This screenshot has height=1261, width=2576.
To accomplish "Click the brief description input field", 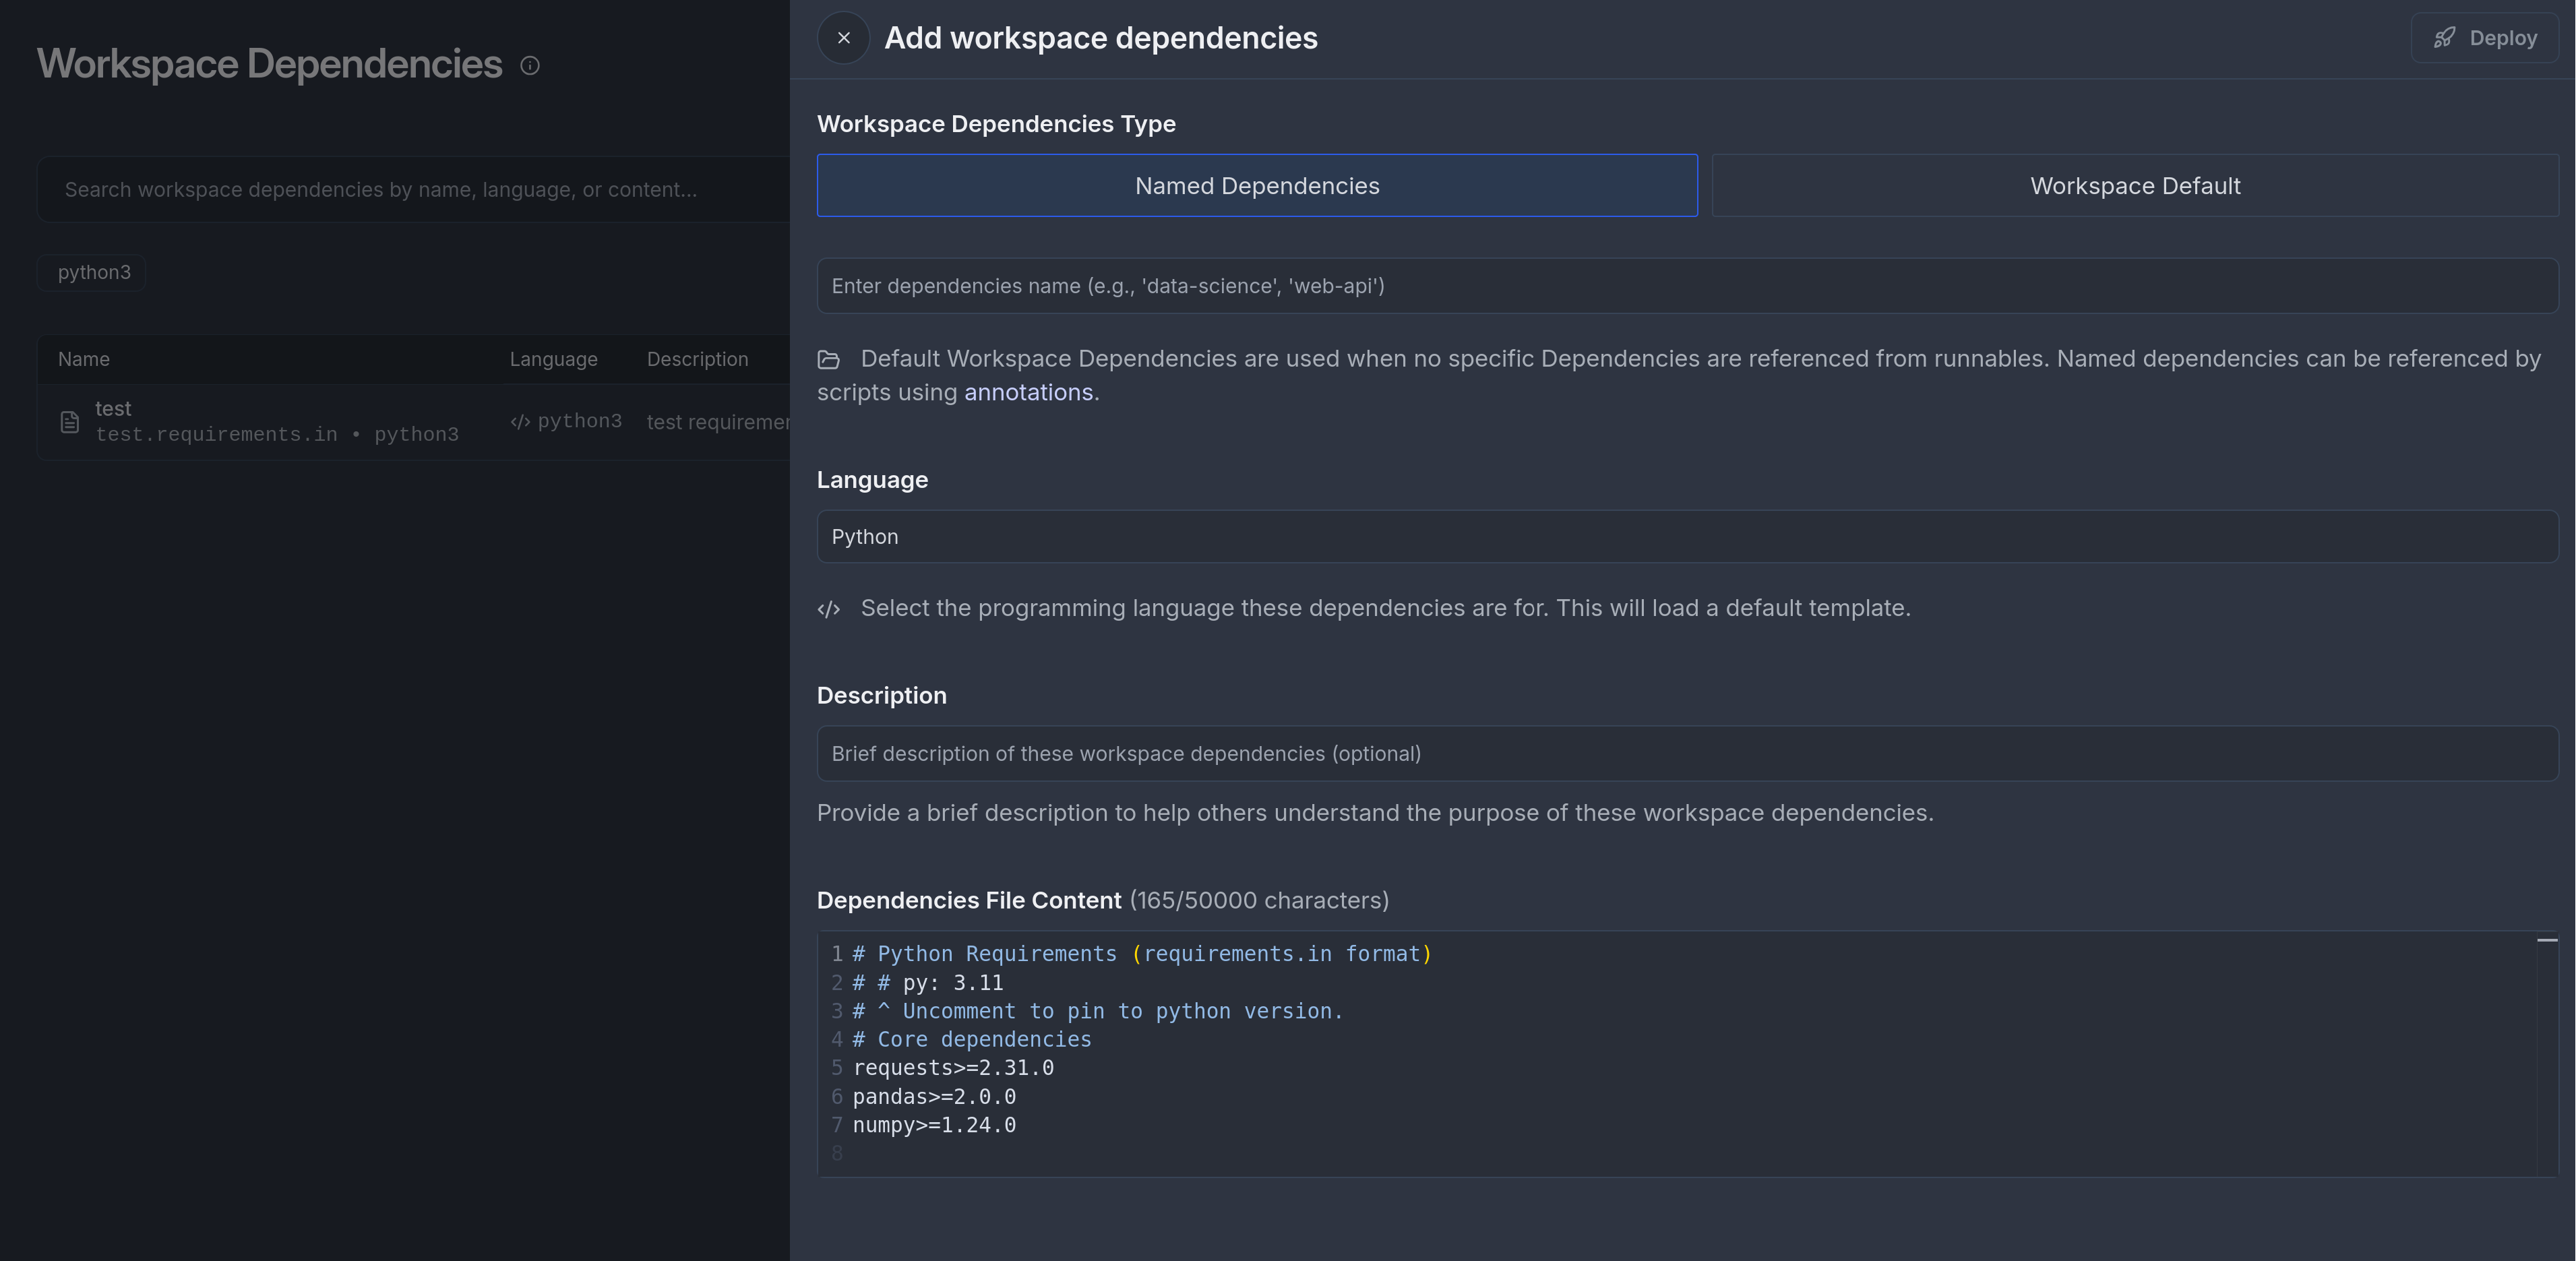I will [1688, 754].
